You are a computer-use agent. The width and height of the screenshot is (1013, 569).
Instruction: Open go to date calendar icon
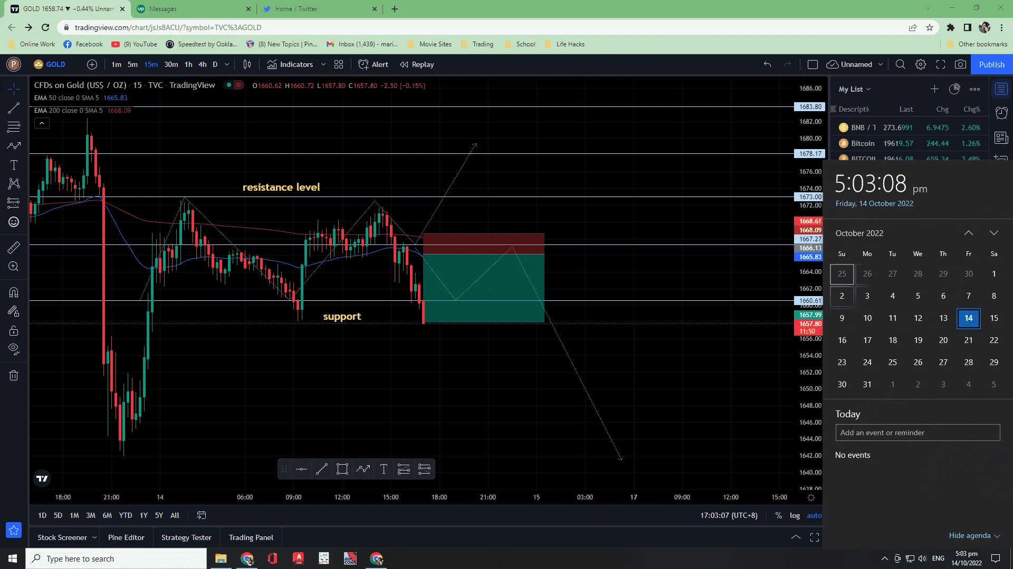(x=202, y=515)
